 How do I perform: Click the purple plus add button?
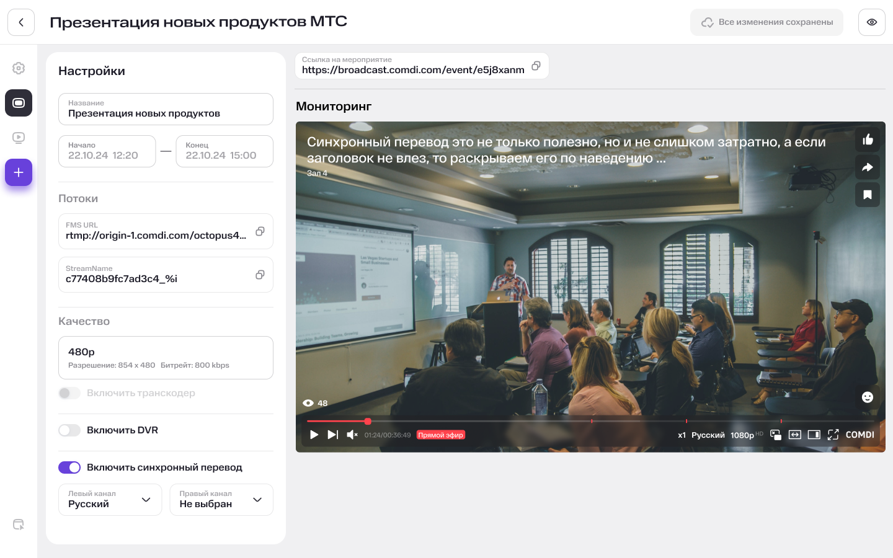(19, 172)
